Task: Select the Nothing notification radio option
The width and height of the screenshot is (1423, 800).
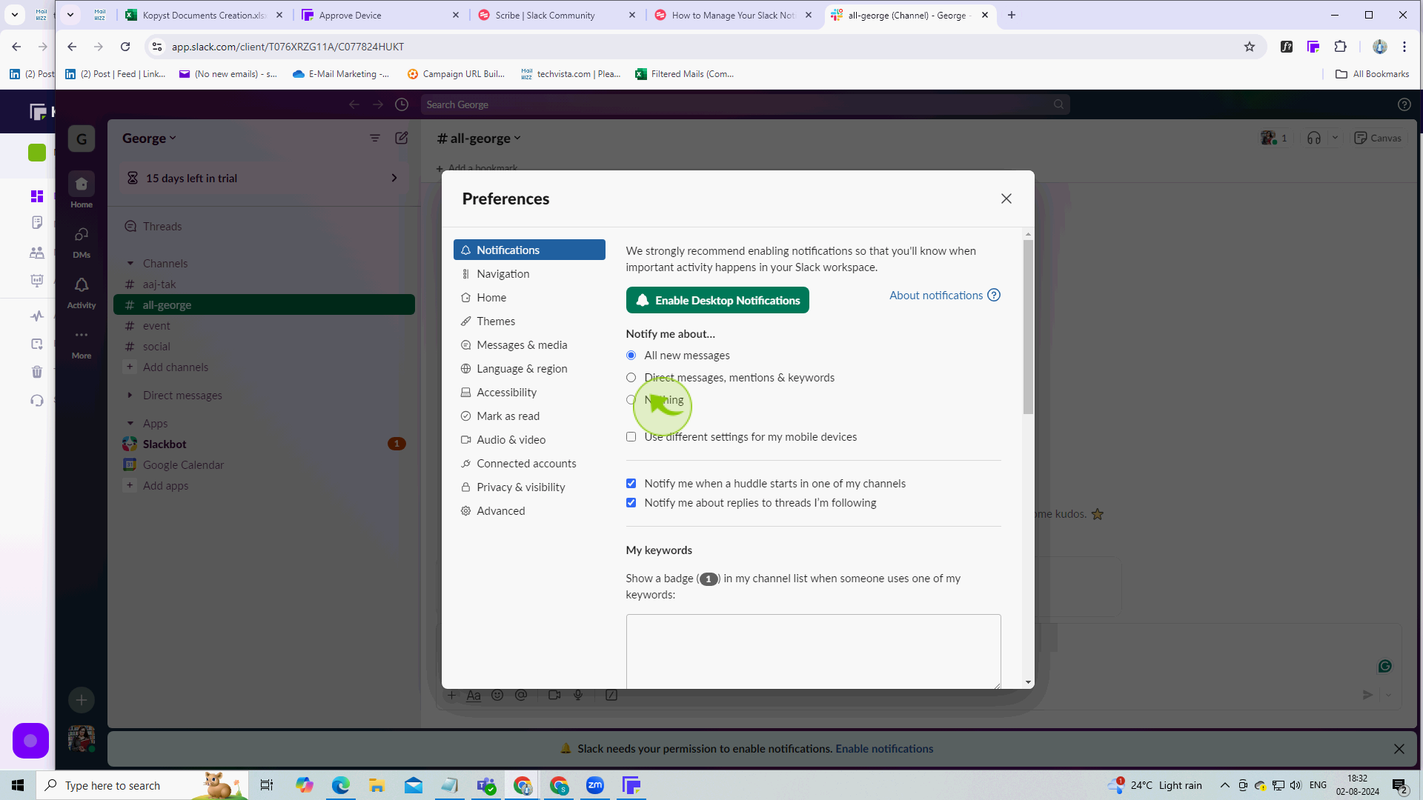Action: pyautogui.click(x=631, y=400)
